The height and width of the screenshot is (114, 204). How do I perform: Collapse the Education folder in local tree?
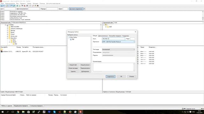[8, 38]
